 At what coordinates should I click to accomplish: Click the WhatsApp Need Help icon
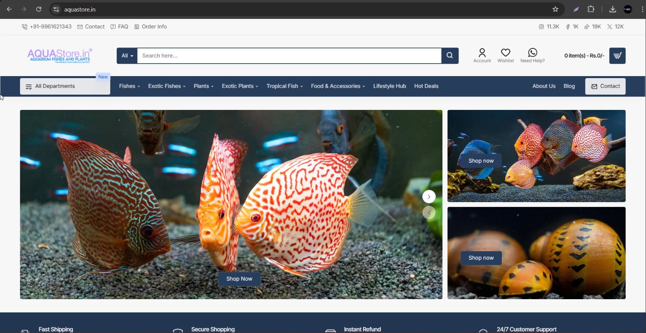533,53
